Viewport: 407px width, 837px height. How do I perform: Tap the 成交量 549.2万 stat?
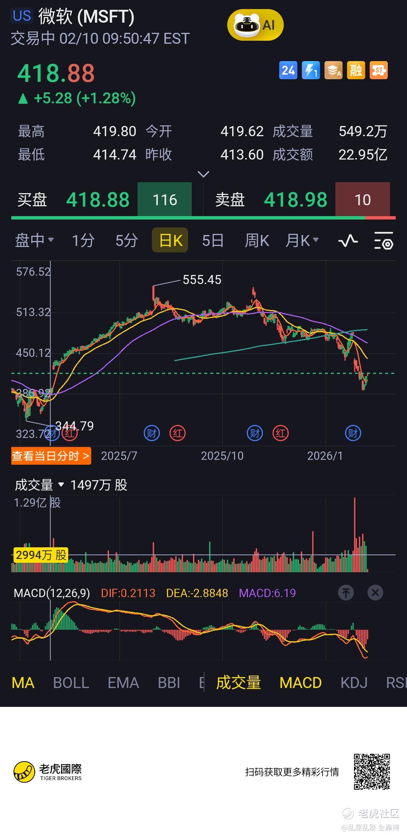pyautogui.click(x=330, y=131)
